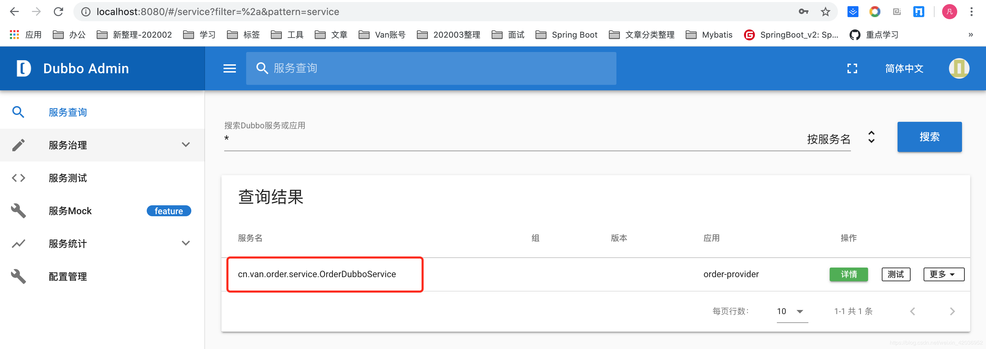
Task: Expand the 服务治理 sidebar group chevron
Action: (185, 145)
